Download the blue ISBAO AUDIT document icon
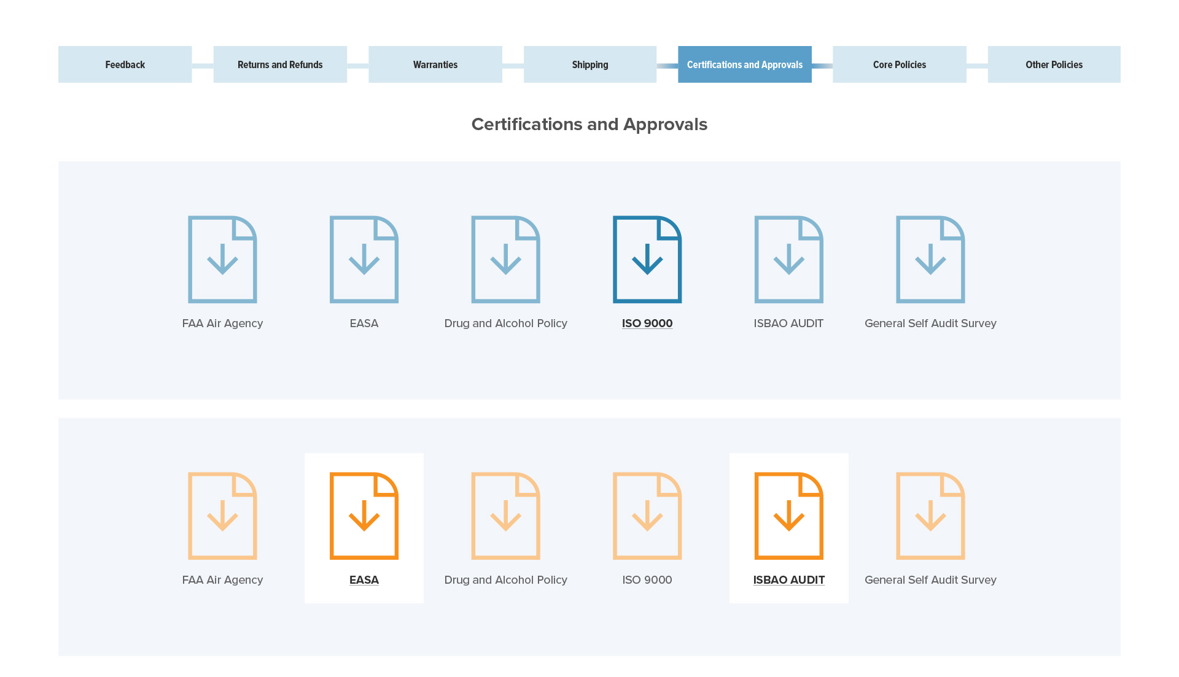The width and height of the screenshot is (1179, 677). coord(788,259)
